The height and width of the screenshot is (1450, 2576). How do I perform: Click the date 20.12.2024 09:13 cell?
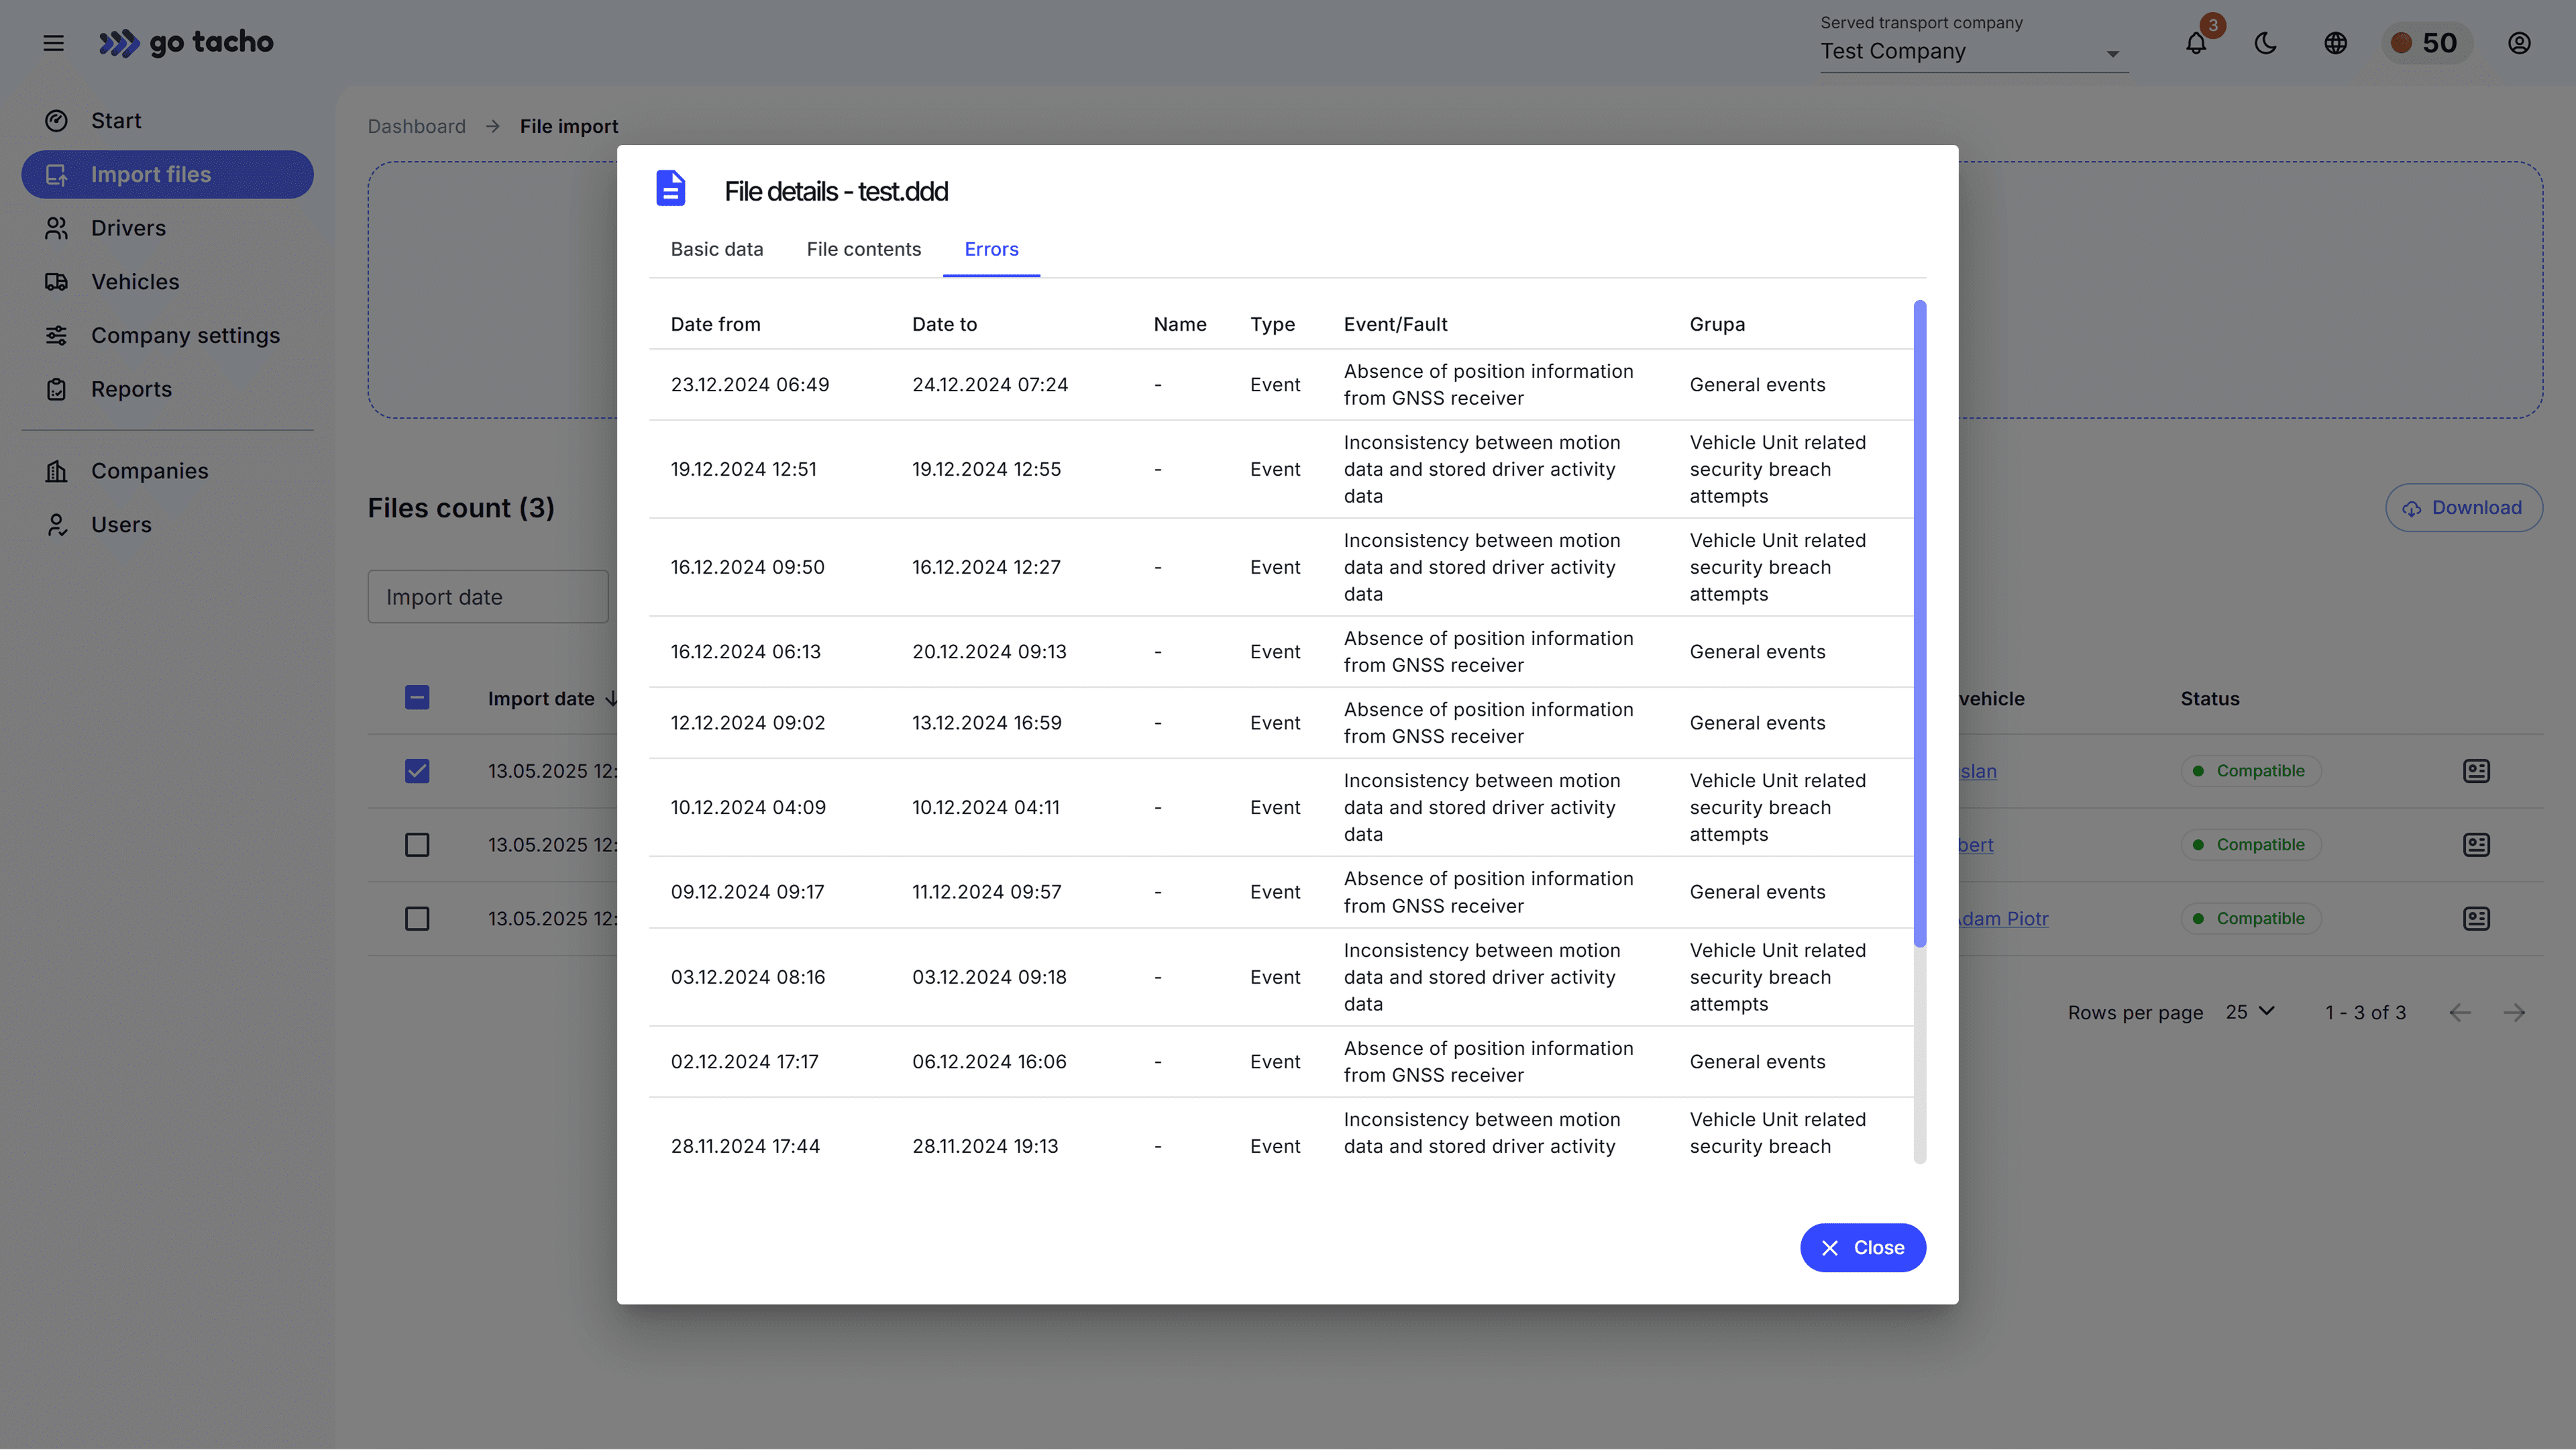[989, 652]
